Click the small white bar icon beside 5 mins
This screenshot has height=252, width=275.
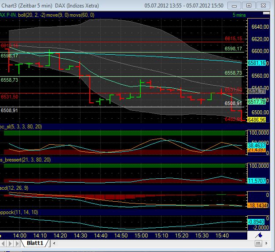[266, 13]
